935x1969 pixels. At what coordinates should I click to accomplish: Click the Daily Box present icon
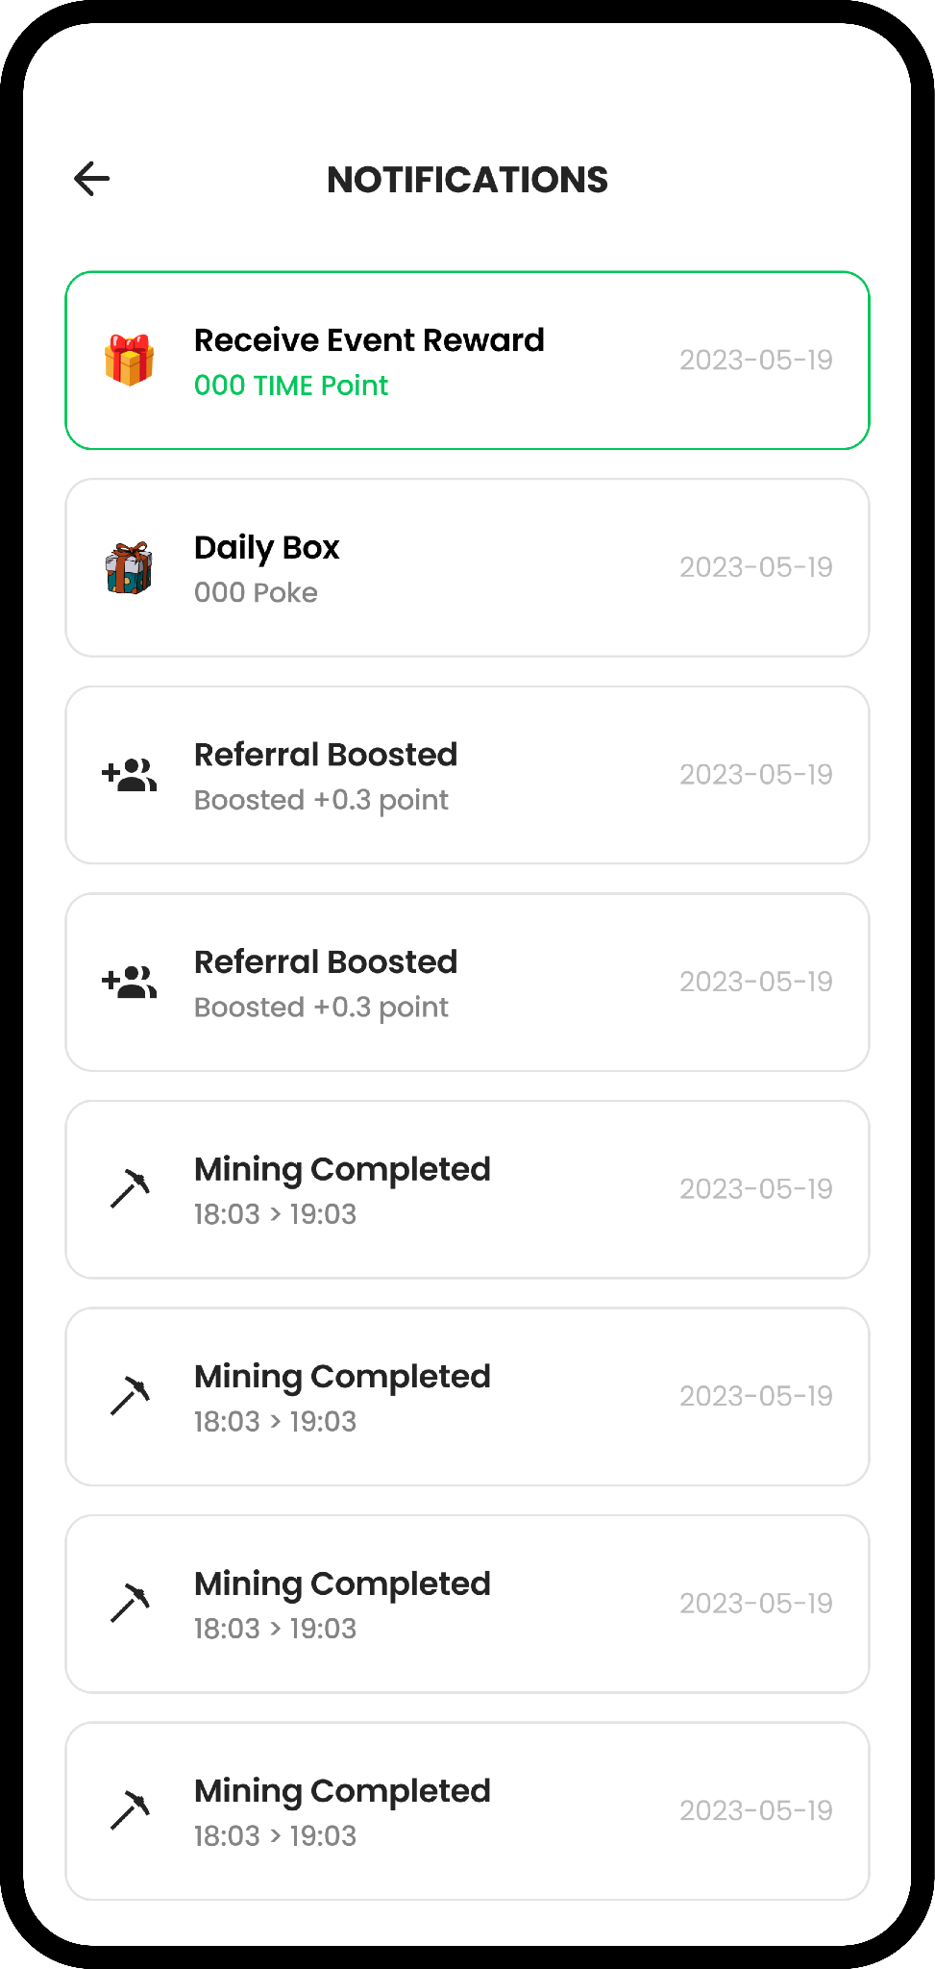(x=129, y=568)
